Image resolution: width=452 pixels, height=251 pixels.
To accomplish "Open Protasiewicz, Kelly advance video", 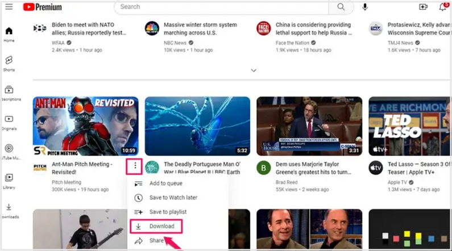I will point(419,29).
